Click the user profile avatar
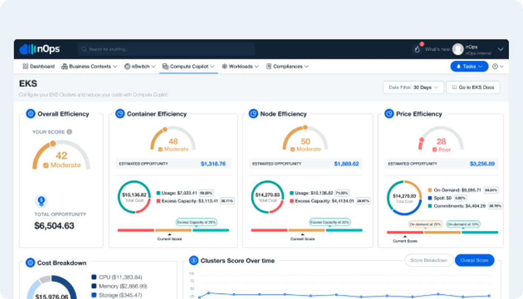 458,49
